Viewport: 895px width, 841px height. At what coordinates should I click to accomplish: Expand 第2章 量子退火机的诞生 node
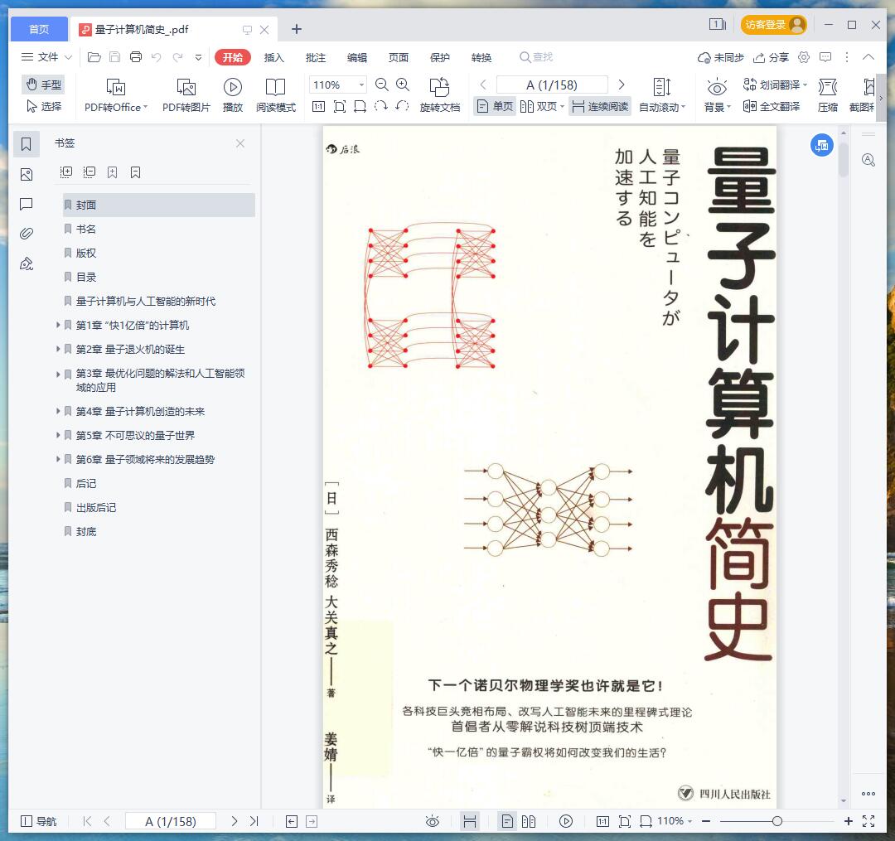58,349
